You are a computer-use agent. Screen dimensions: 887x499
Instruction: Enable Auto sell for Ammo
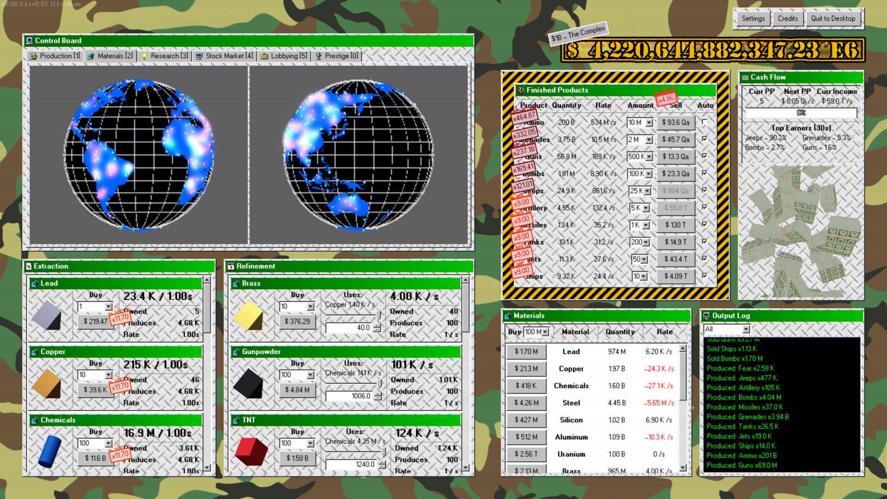[705, 122]
